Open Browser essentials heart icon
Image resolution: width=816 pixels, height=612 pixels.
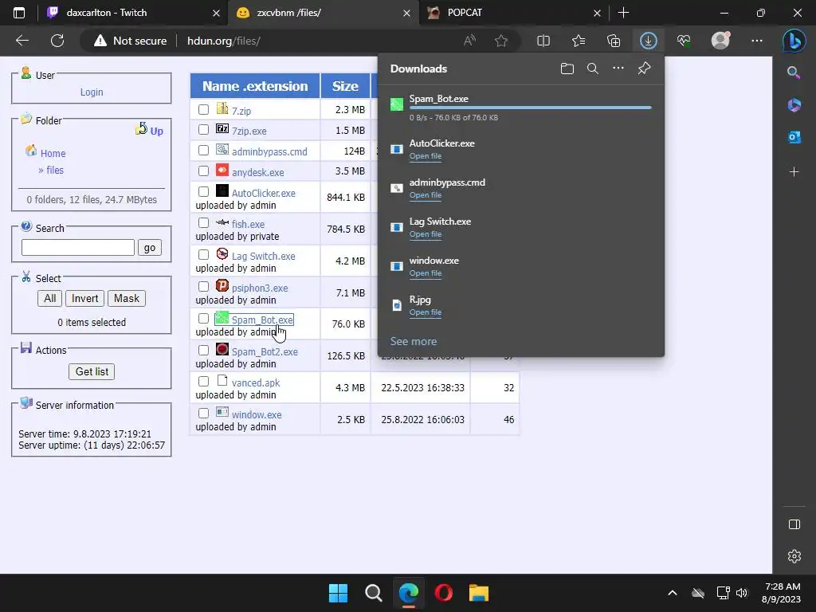[x=684, y=41]
